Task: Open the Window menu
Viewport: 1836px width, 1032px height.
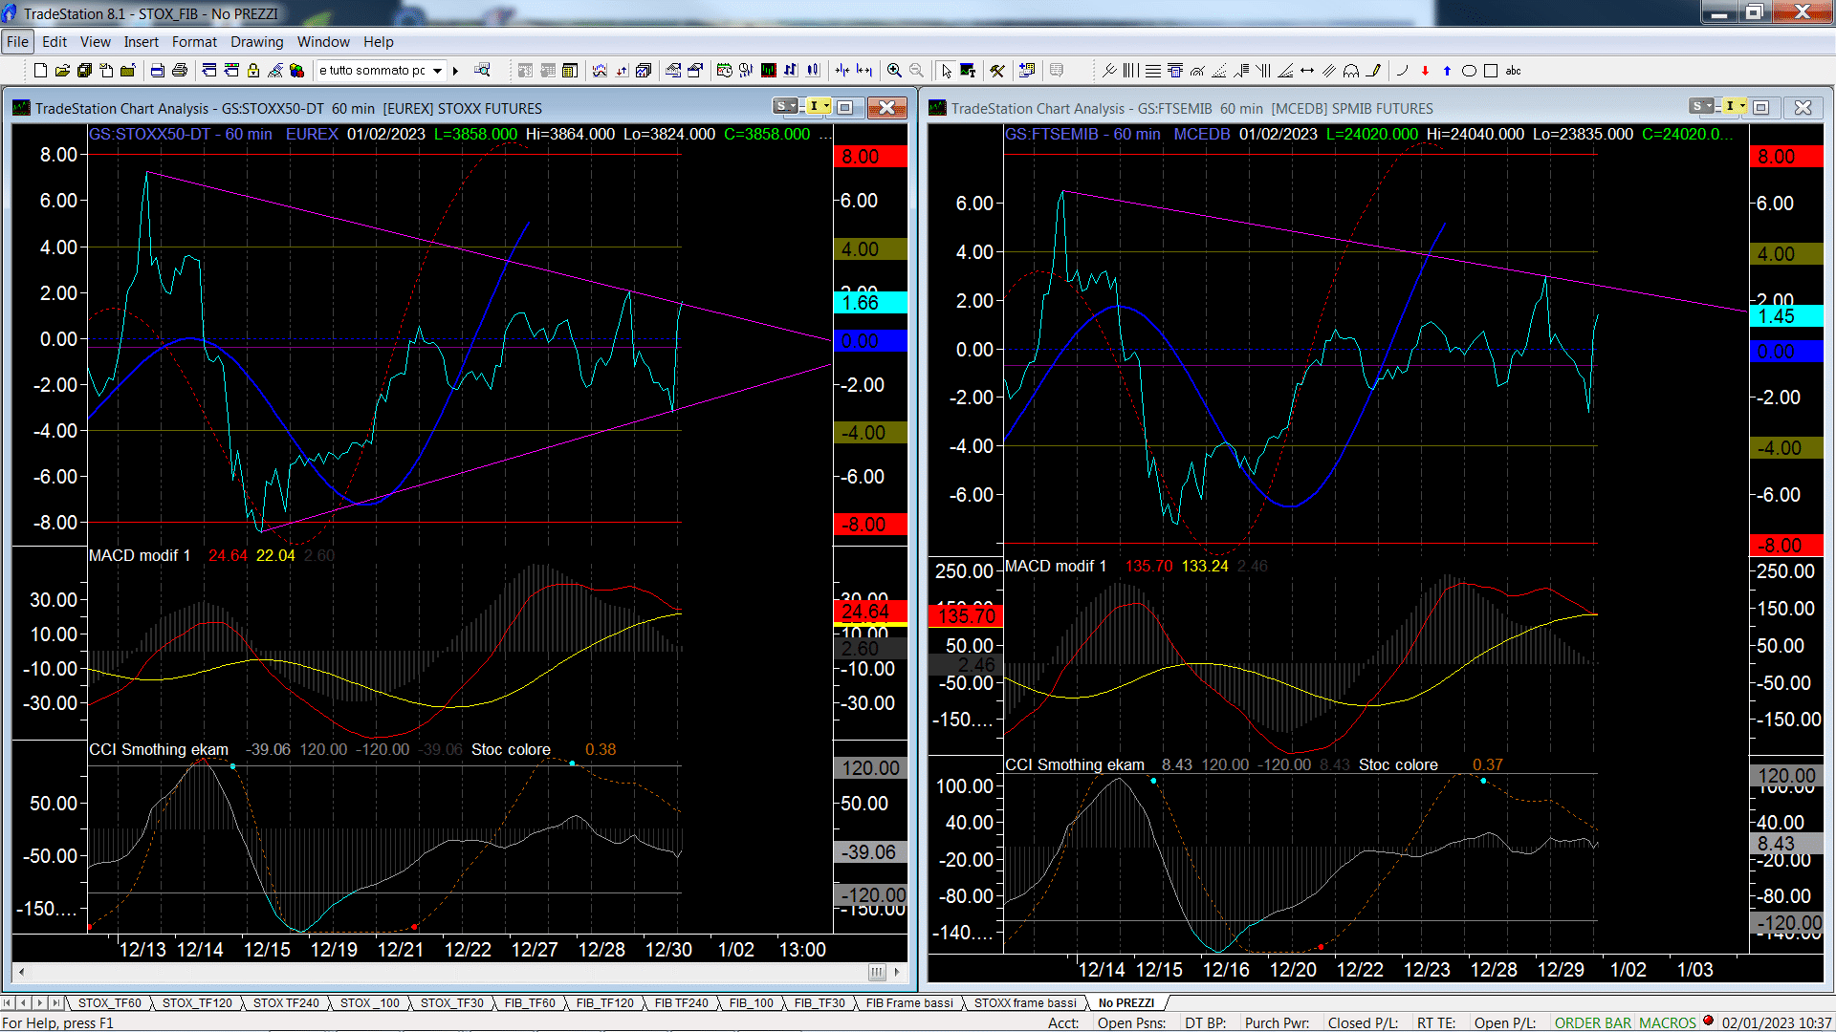Action: (323, 42)
